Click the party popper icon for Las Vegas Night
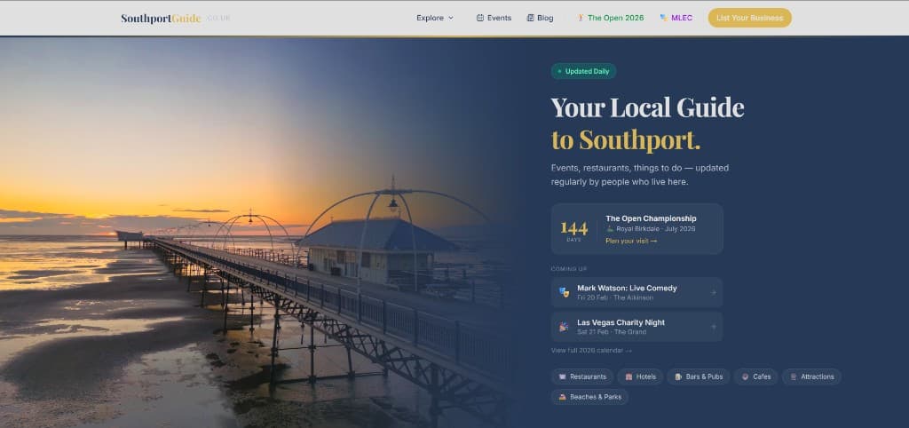 click(564, 327)
